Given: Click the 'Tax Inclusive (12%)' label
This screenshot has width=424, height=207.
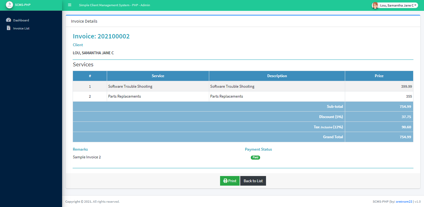Looking at the screenshot, I should tap(328, 127).
